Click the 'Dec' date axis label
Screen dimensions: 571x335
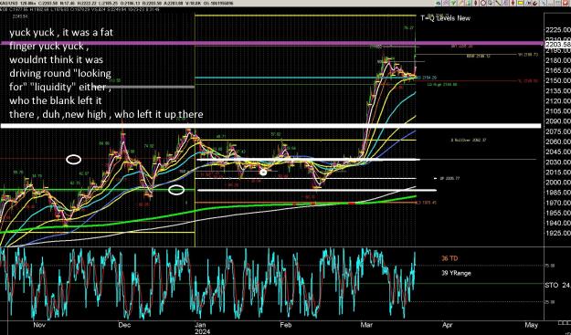[124, 324]
